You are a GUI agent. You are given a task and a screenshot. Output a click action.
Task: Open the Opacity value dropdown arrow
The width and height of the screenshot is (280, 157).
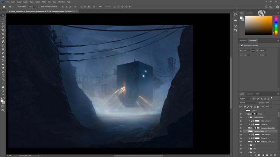click(x=271, y=103)
